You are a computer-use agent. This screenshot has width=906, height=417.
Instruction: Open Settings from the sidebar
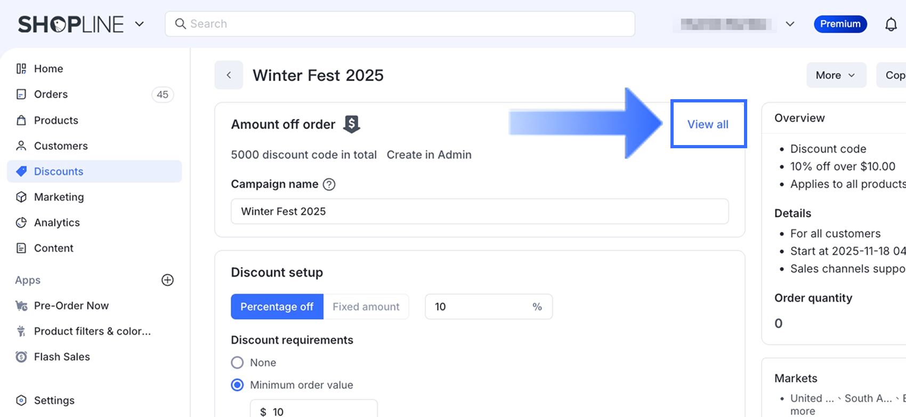pyautogui.click(x=54, y=400)
